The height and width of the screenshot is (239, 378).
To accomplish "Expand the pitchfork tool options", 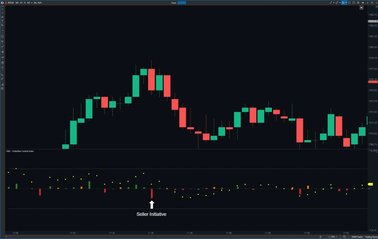I will [2, 49].
